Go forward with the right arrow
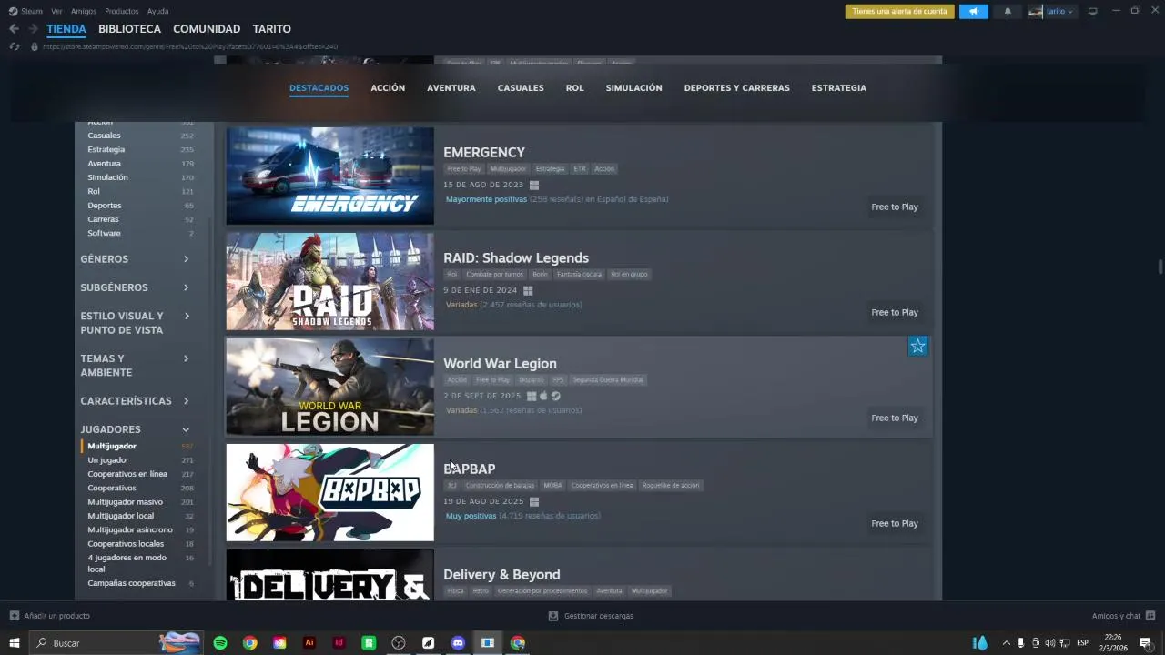The image size is (1165, 655). 33,29
